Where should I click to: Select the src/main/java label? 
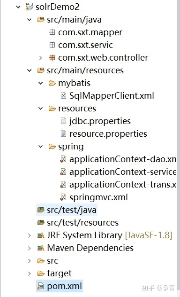74,20
